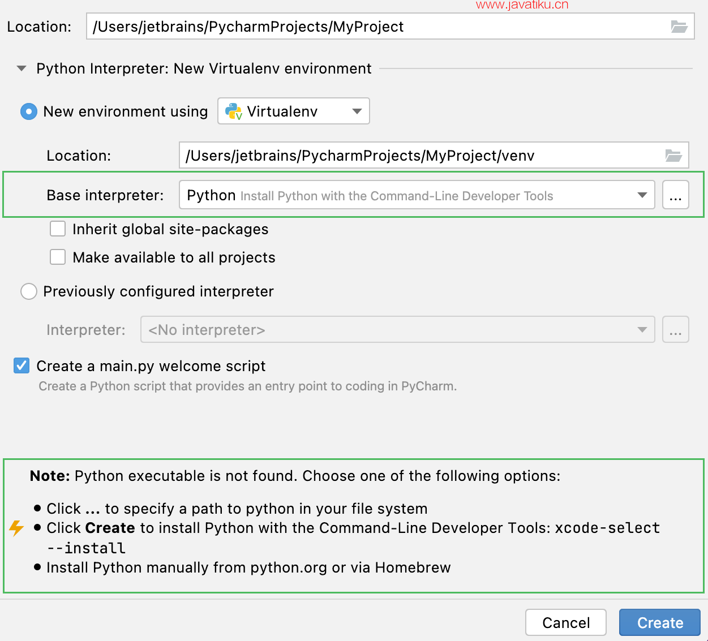Open the Base interpreter dropdown
This screenshot has height=641, width=708.
pos(417,195)
